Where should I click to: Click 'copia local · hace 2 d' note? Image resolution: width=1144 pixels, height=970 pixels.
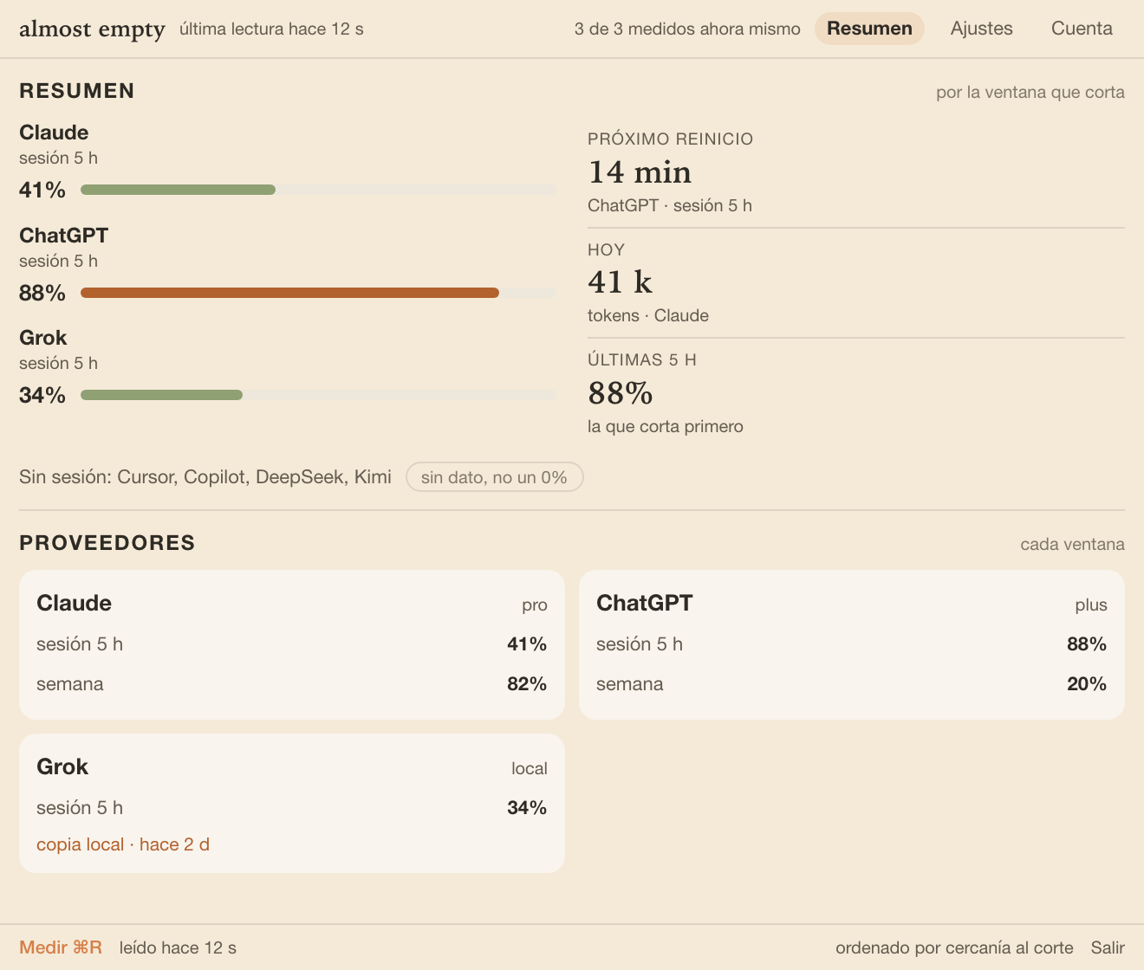tap(123, 844)
